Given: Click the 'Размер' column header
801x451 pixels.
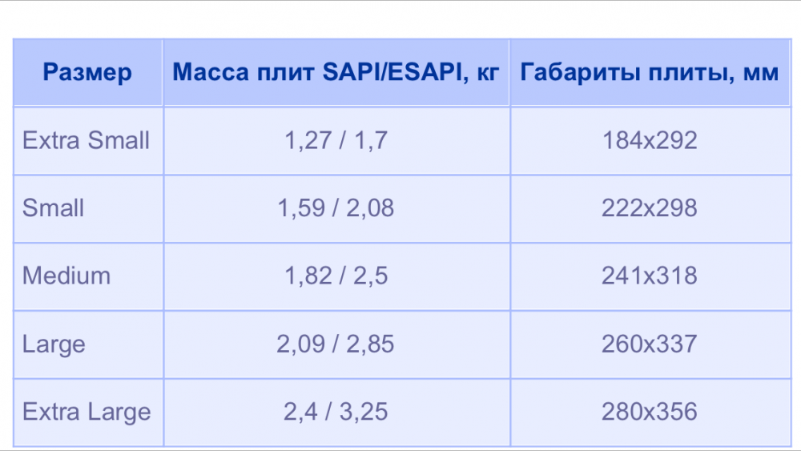Looking at the screenshot, I should point(87,74).
